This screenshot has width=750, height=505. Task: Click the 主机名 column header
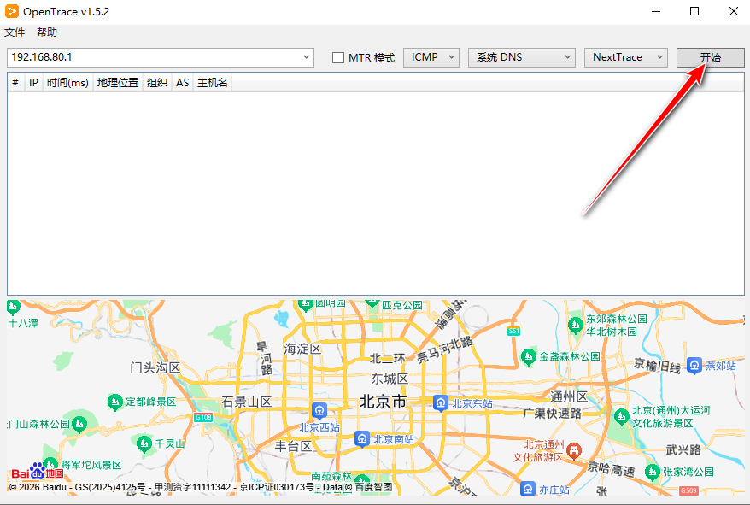[x=213, y=83]
